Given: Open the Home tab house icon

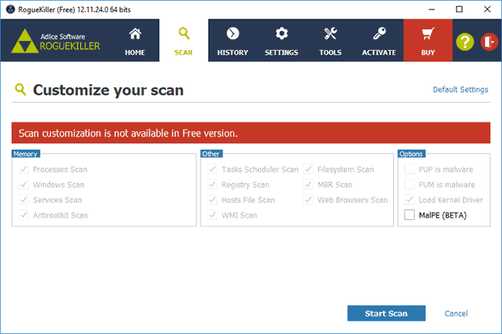Looking at the screenshot, I should coord(135,34).
